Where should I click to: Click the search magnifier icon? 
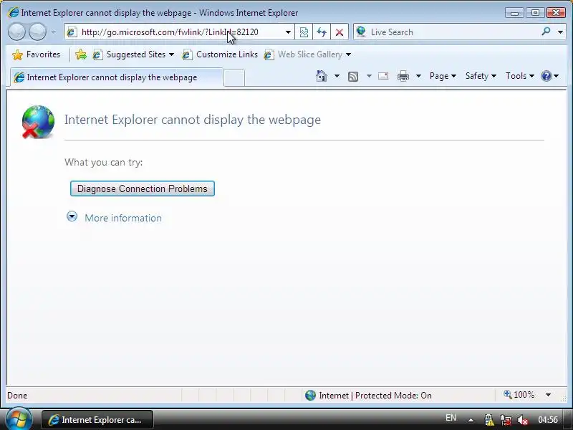(546, 32)
